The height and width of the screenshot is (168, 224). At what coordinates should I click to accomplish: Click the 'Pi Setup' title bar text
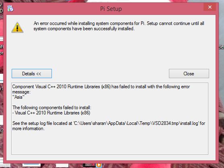(111, 9)
